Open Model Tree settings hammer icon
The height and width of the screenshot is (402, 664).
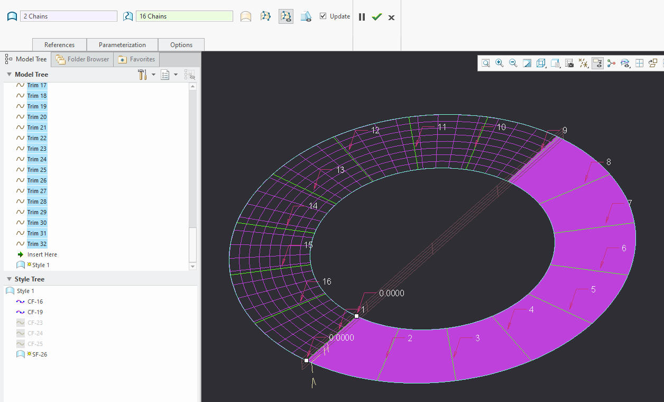[x=142, y=74]
